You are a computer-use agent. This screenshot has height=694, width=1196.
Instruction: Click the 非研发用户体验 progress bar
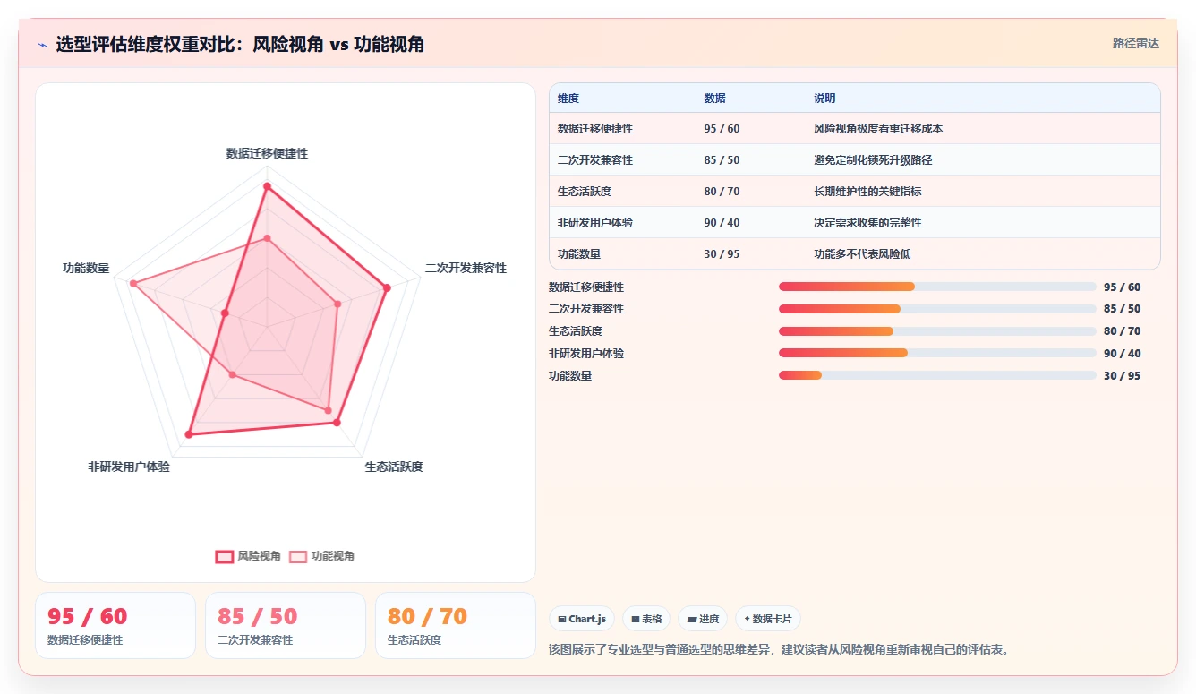point(937,353)
